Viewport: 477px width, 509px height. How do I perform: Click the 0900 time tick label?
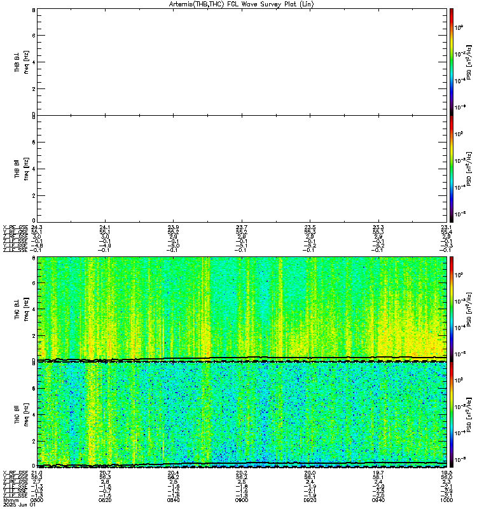242,500
